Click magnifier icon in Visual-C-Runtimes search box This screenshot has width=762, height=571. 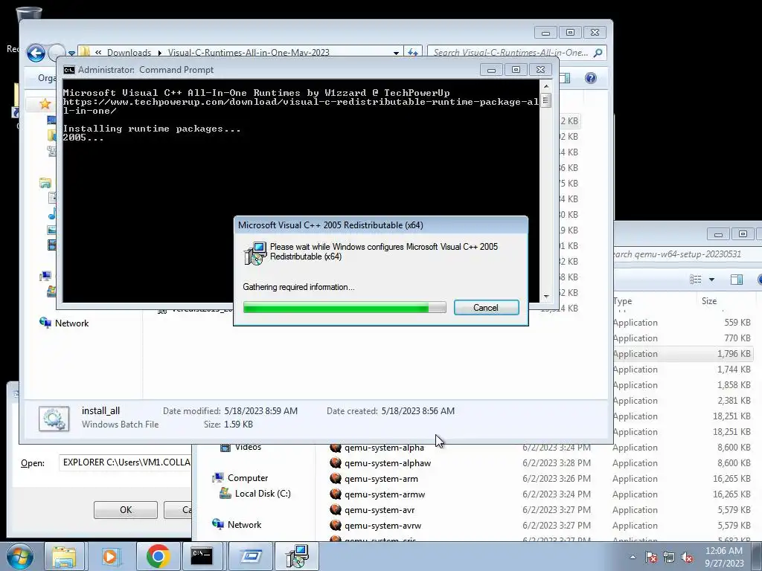point(598,53)
